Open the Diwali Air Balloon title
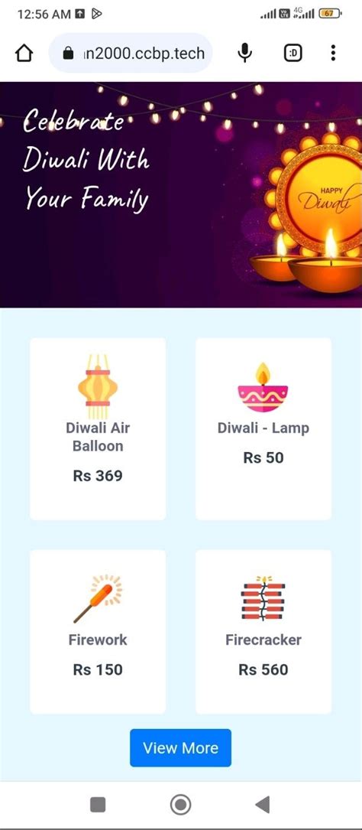 [98, 437]
